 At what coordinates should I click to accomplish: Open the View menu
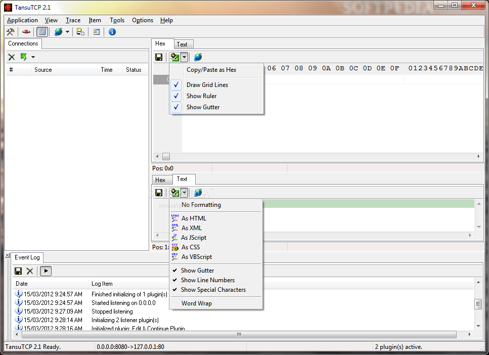pos(51,20)
